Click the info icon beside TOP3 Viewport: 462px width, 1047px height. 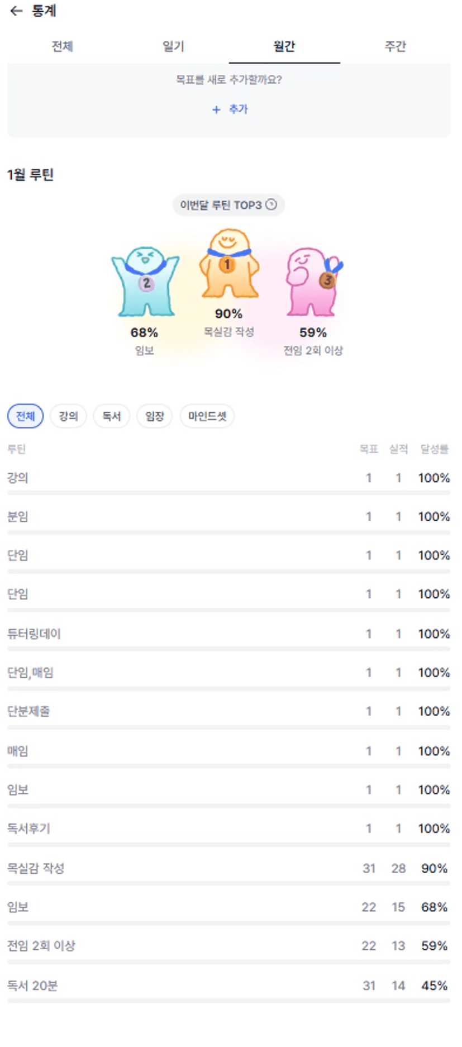pyautogui.click(x=271, y=204)
